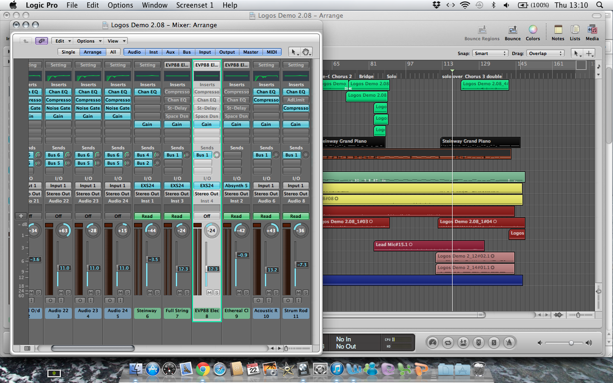The image size is (613, 383).
Task: Click Read automation on Ethereal Cl strip
Action: click(236, 216)
